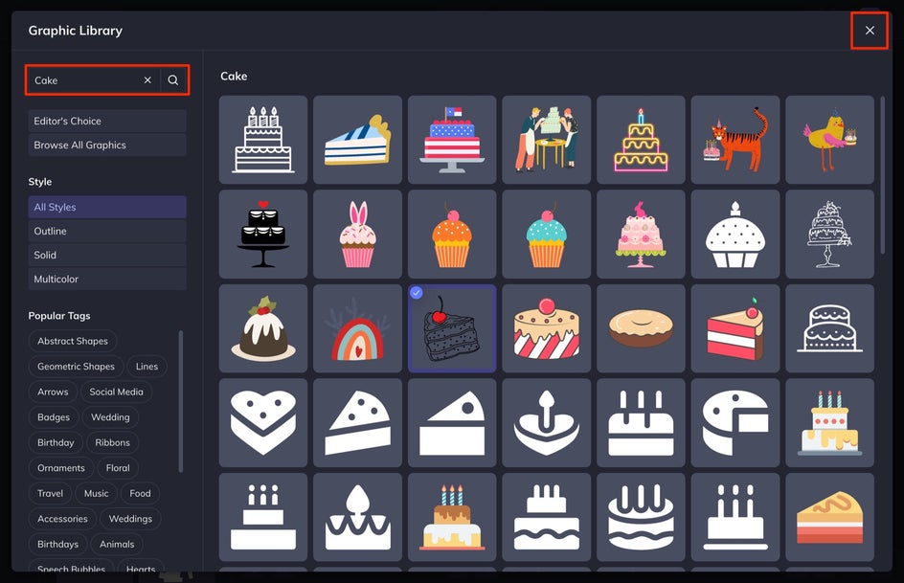904x583 pixels.
Task: Filter graphics by Multicolor style
Action: pos(107,279)
